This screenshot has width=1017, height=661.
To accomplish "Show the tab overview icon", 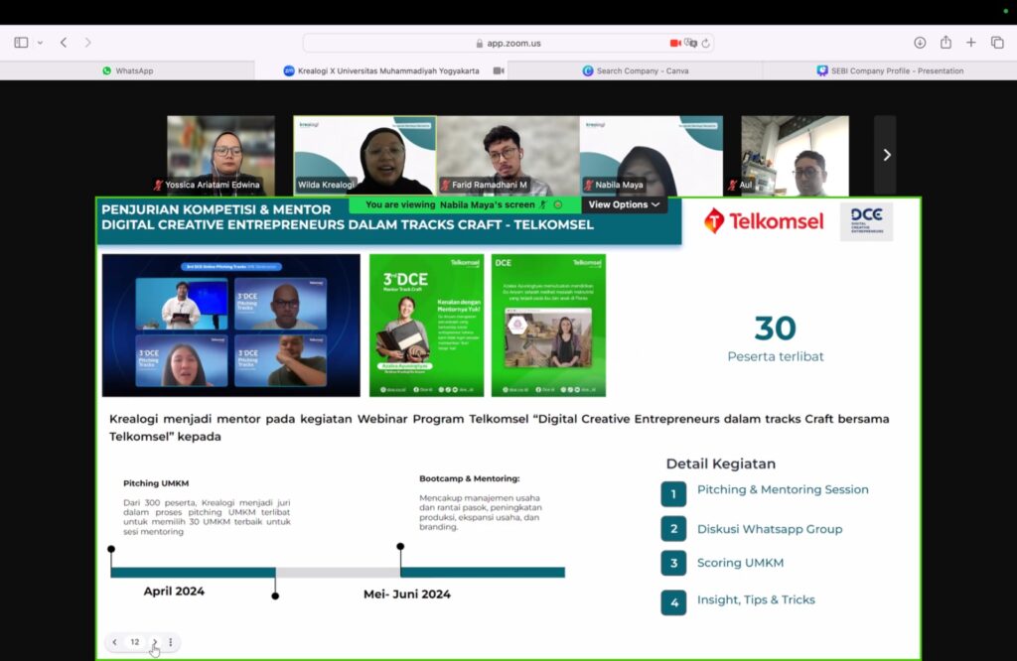I will point(997,43).
